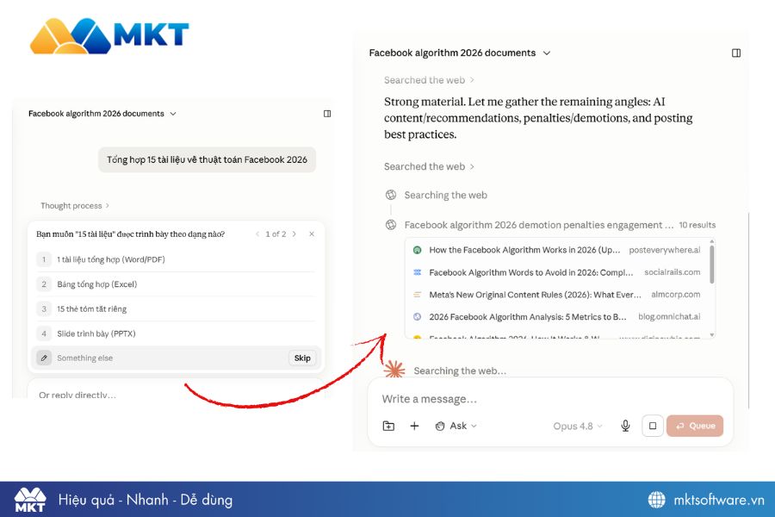Click the blog.omnichat.ai favicon
This screenshot has height=517, width=775.
point(417,316)
